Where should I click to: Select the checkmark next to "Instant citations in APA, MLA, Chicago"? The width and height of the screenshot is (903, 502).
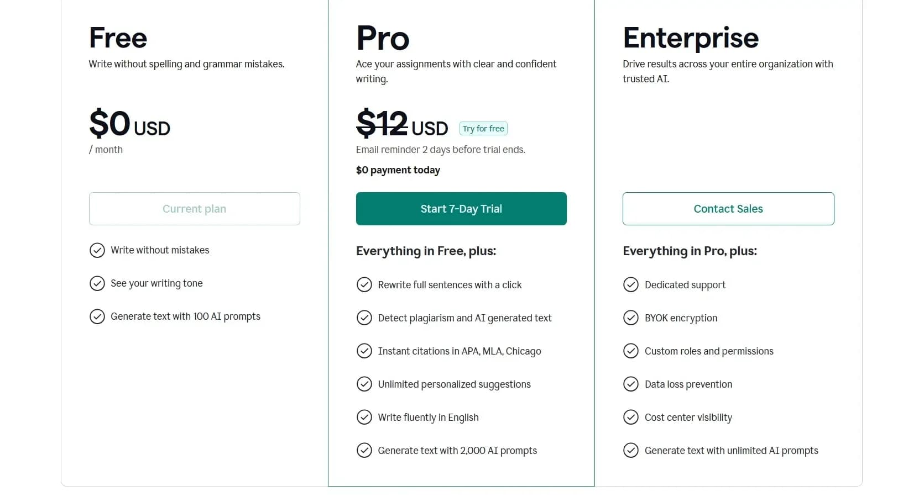click(x=364, y=351)
